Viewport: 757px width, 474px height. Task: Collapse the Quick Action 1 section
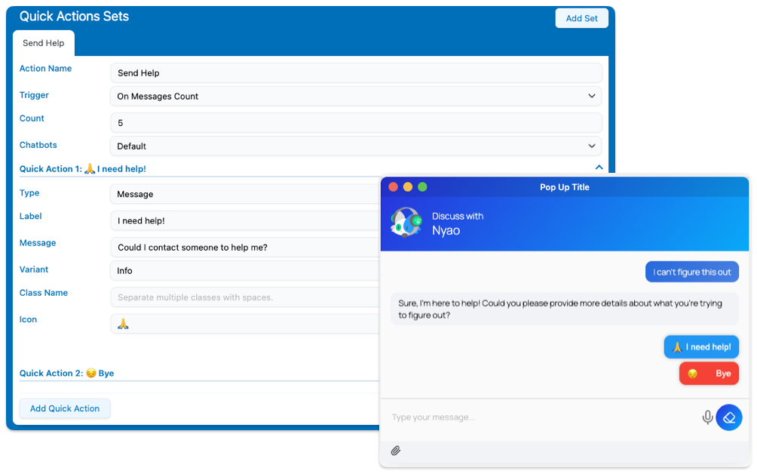[x=599, y=168]
